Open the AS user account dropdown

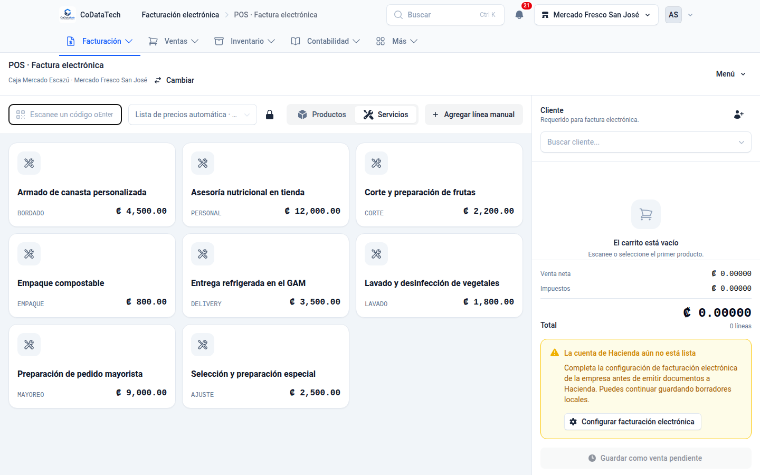[x=679, y=15]
